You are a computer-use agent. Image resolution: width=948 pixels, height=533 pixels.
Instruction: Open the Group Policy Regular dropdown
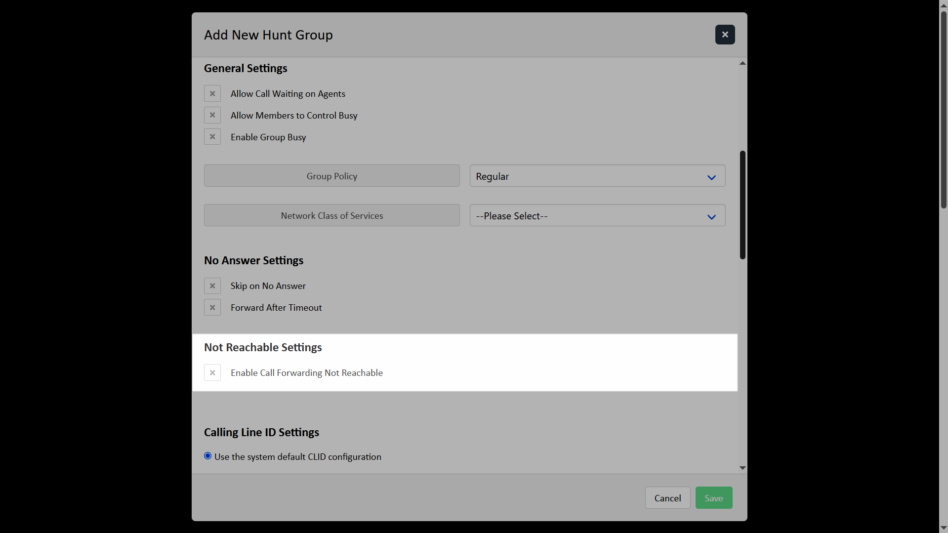[x=597, y=176]
